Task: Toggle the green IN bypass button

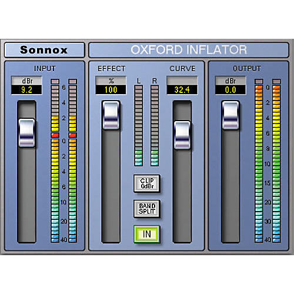Action: click(x=147, y=234)
